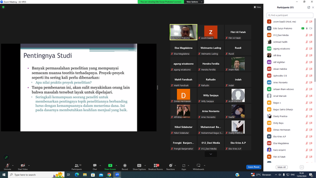The height and width of the screenshot is (178, 316).
Task: Click the green annotate pencil icon
Action: click(6, 157)
